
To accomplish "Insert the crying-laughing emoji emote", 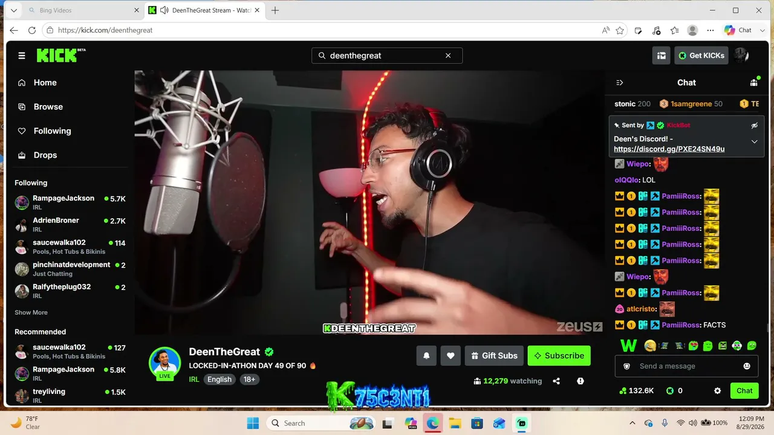I will (650, 346).
